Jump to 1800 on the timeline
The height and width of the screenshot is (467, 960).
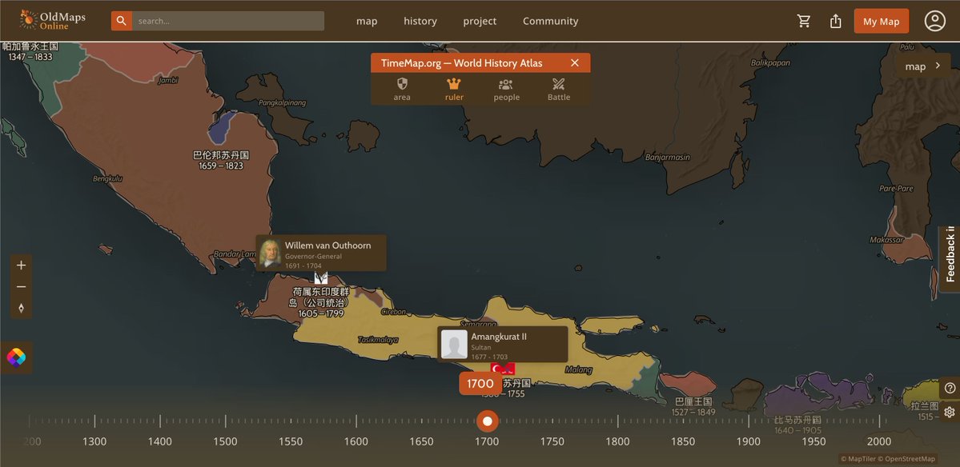618,441
